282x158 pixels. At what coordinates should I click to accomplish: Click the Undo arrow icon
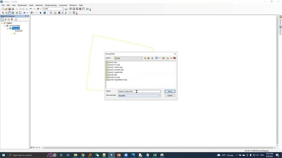(30, 9)
